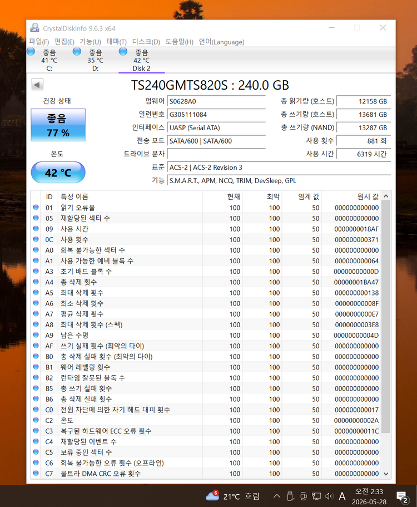
Task: Click the standard field ACS-2 Revision 3
Action: click(x=279, y=168)
